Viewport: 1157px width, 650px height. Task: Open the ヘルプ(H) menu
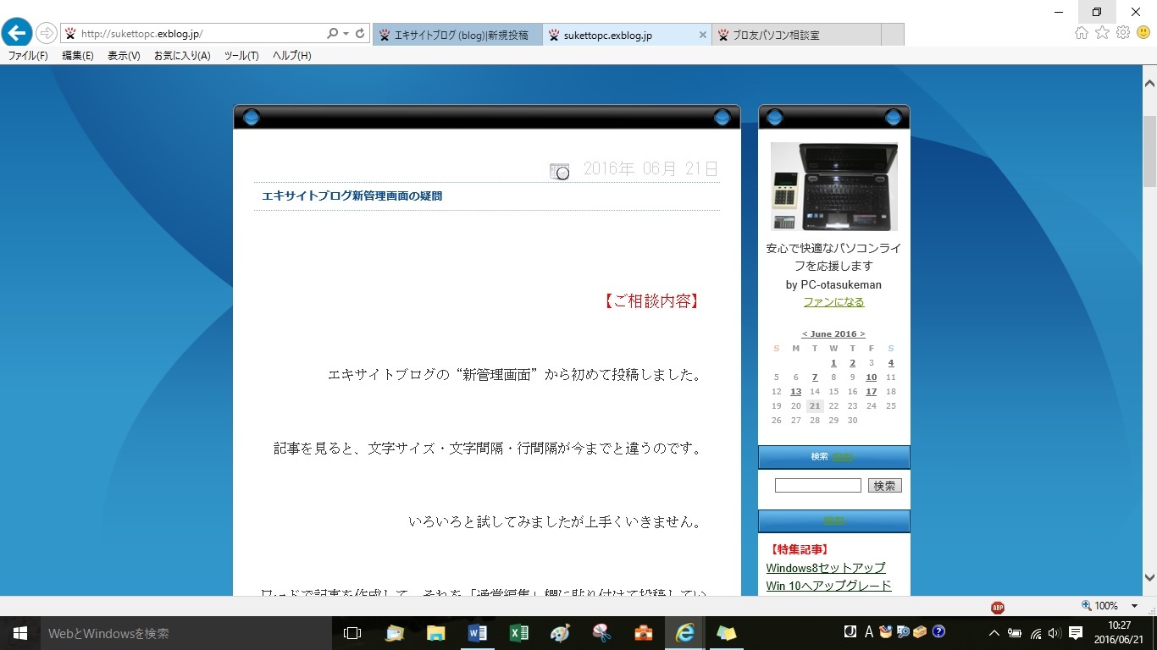coord(291,56)
